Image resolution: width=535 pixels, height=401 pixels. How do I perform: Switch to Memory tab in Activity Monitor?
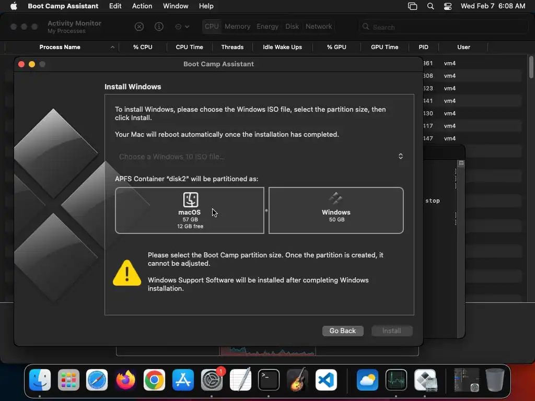pos(237,26)
